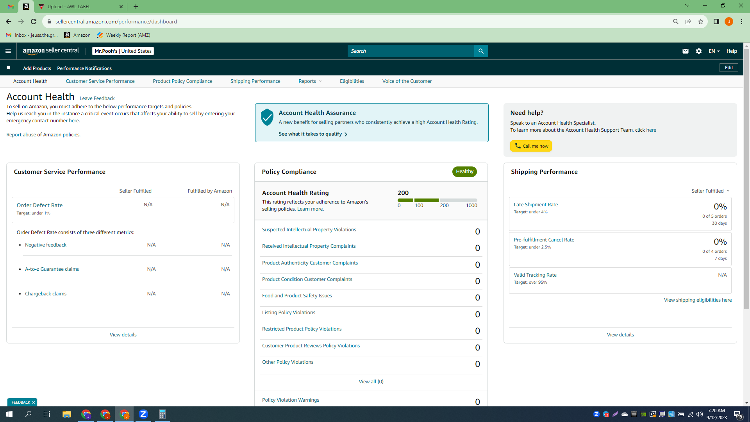Click the browser address bar
This screenshot has height=422, width=750.
[359, 21]
